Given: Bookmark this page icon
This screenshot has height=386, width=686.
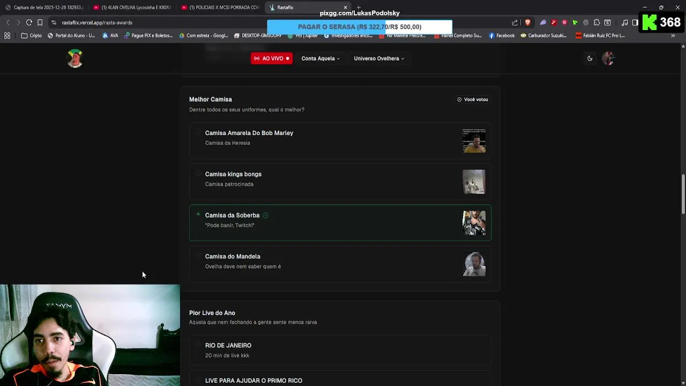Looking at the screenshot, I should tap(40, 23).
